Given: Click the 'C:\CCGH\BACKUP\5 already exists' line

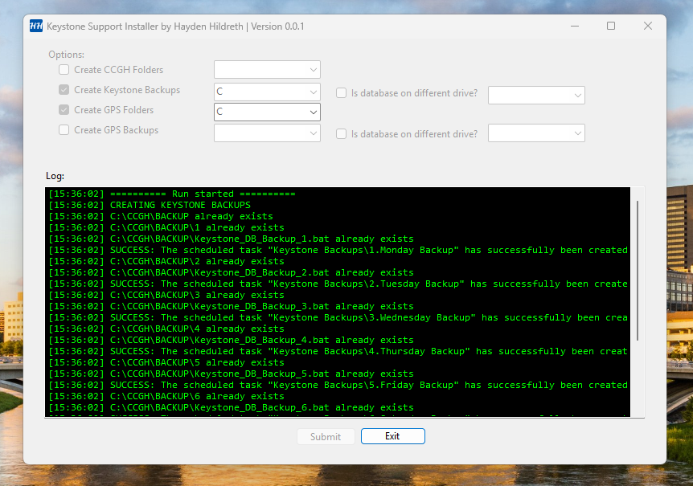Looking at the screenshot, I should pos(166,362).
